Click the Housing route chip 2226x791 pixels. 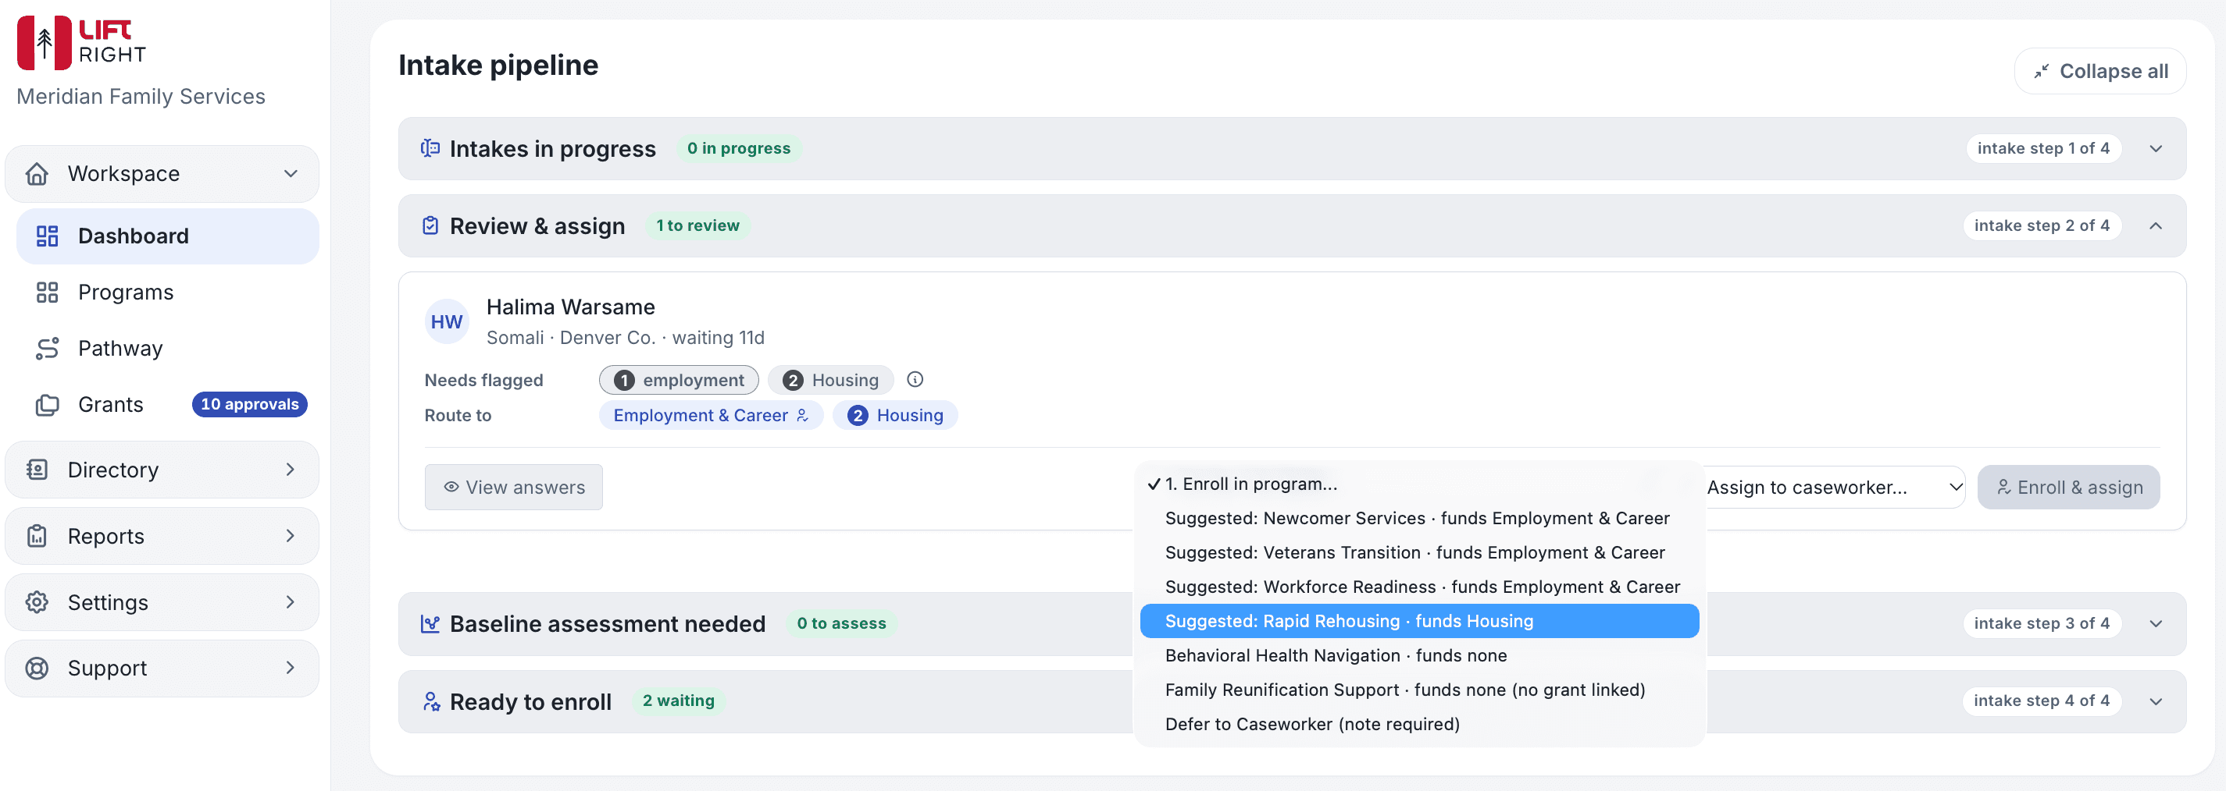tap(895, 416)
